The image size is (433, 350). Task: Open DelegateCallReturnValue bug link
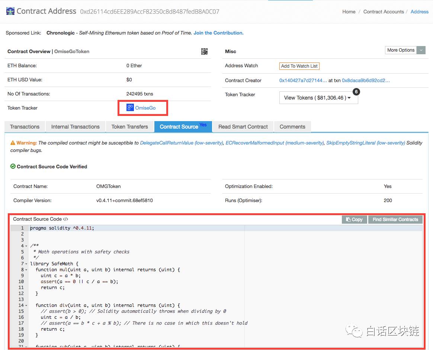click(x=182, y=143)
